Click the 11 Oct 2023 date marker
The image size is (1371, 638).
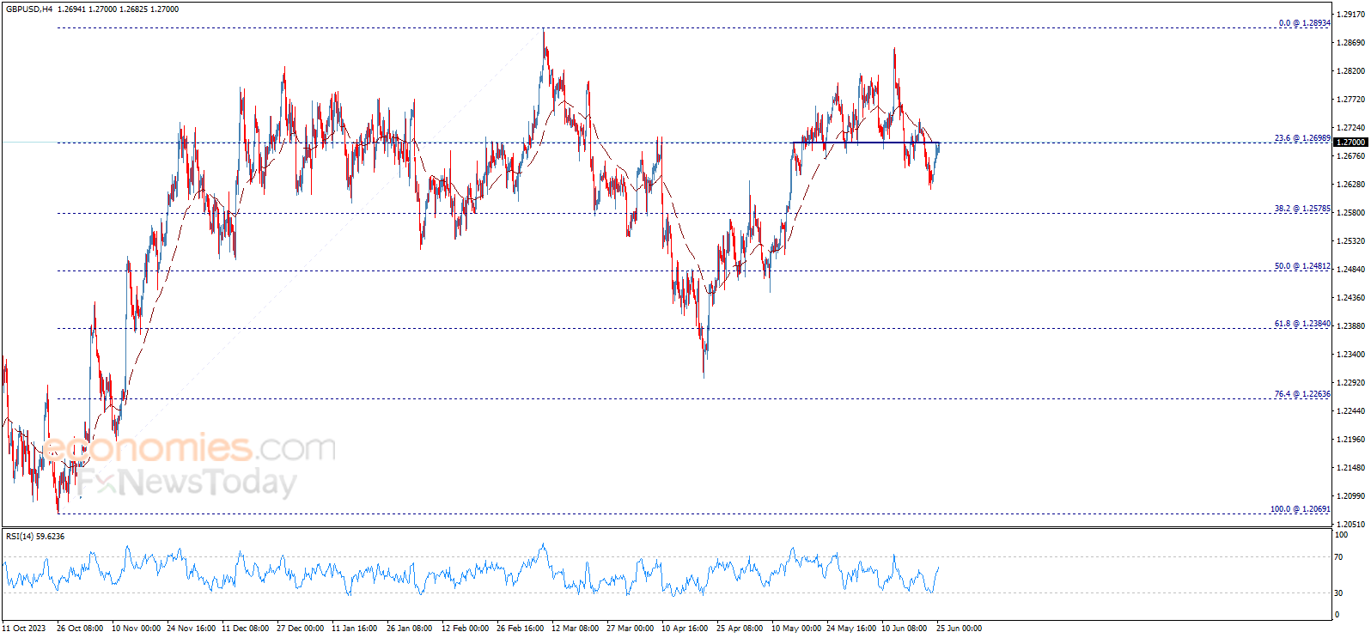coord(24,629)
